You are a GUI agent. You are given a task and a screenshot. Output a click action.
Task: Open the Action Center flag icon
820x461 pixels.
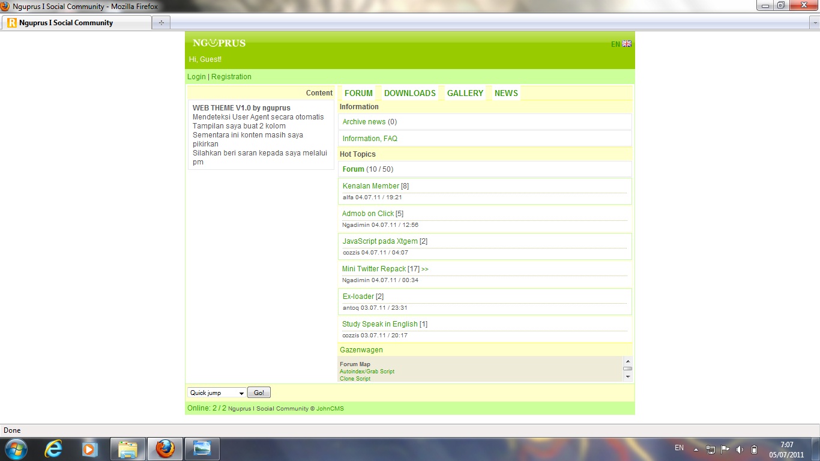pyautogui.click(x=725, y=449)
